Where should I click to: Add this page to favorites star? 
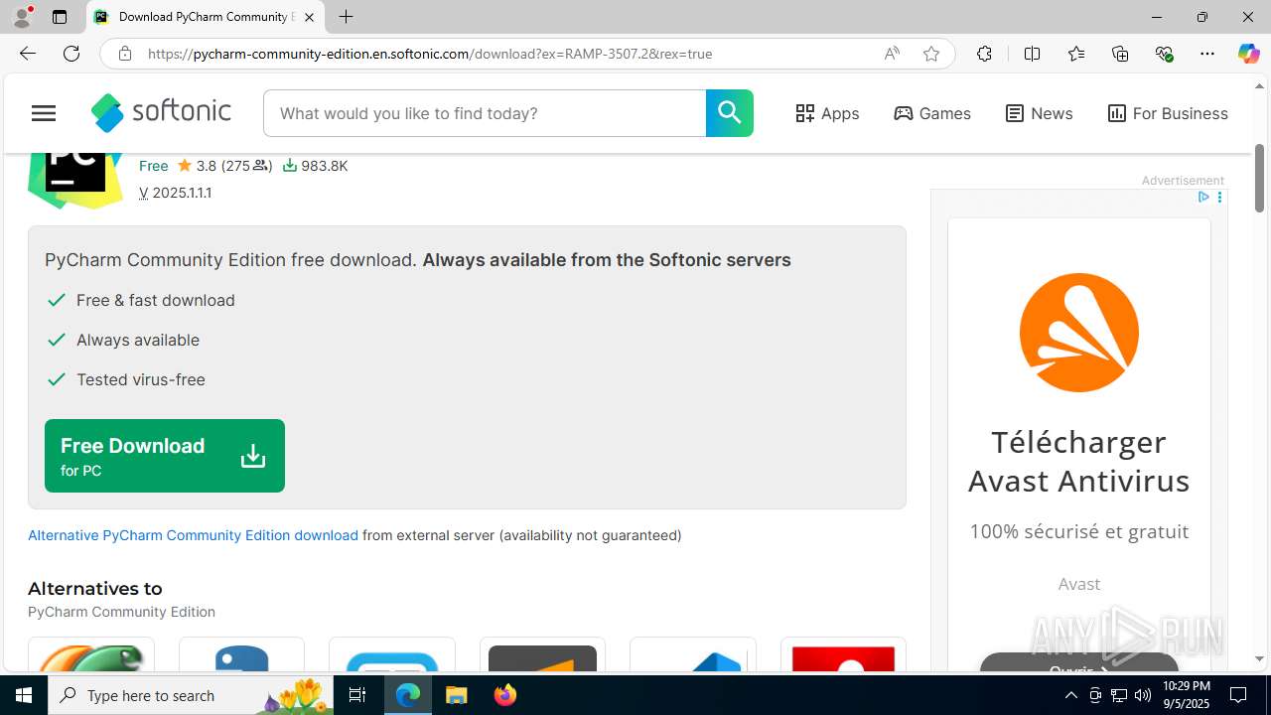click(931, 54)
